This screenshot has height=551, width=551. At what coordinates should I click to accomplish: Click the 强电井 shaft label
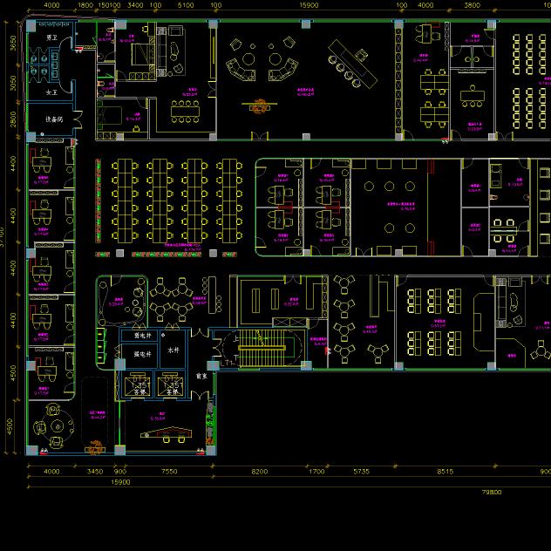143,354
